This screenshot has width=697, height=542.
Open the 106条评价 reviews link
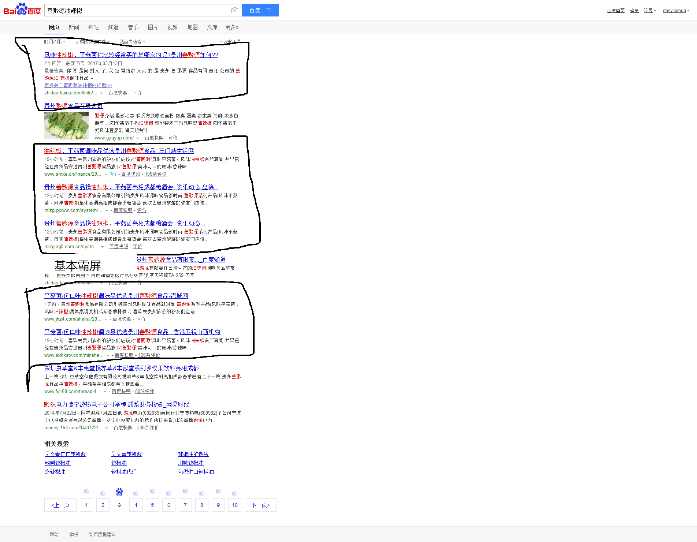(x=156, y=174)
